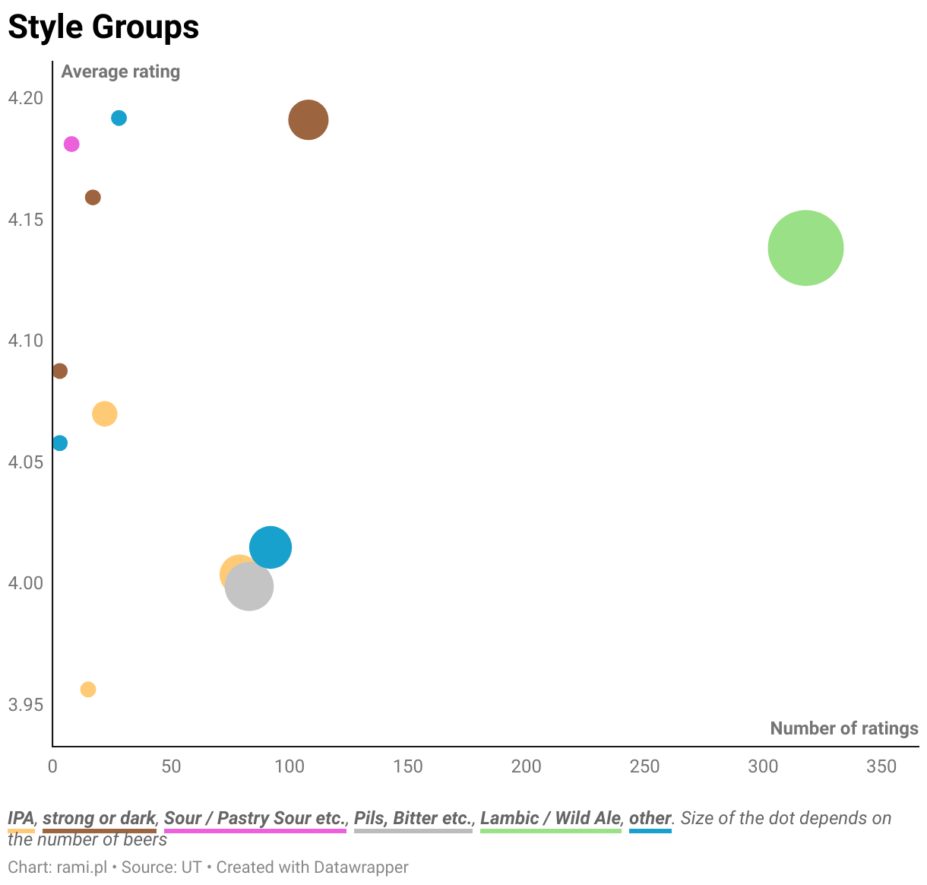Select the 'other' legend label
The height and width of the screenshot is (885, 927).
650,818
